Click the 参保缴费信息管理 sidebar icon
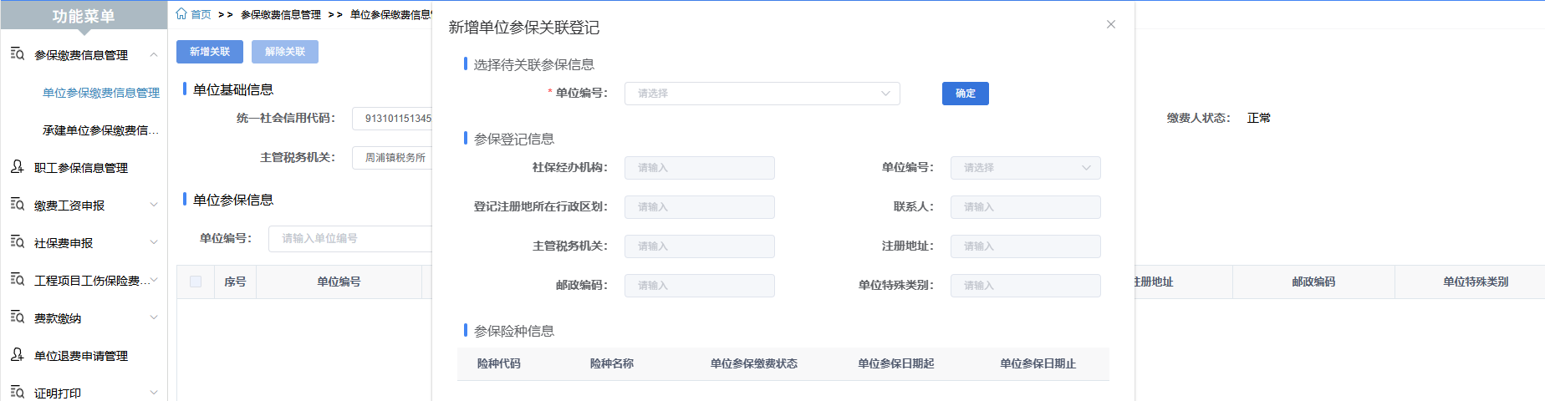 coord(17,54)
